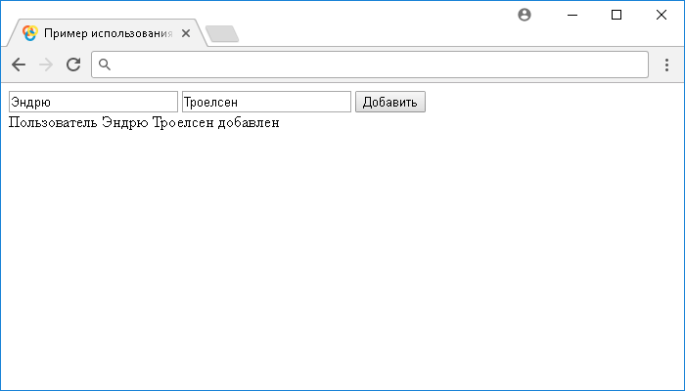Screen dimensions: 685x391
Task: Select the Пример использования tab
Action: tap(108, 33)
